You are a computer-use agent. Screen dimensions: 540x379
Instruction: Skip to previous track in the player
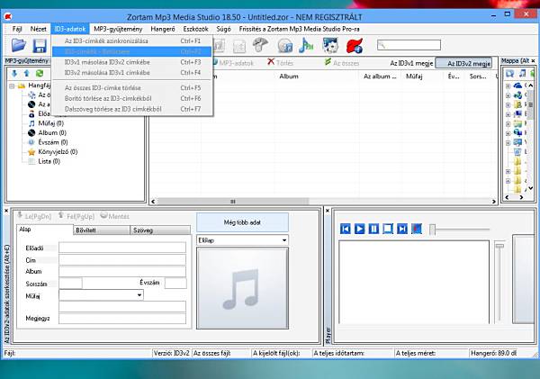pyautogui.click(x=346, y=229)
